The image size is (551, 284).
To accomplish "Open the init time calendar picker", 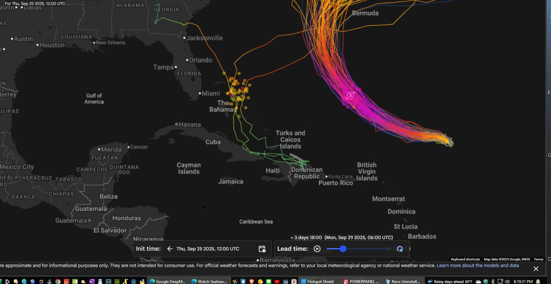I will (x=262, y=249).
